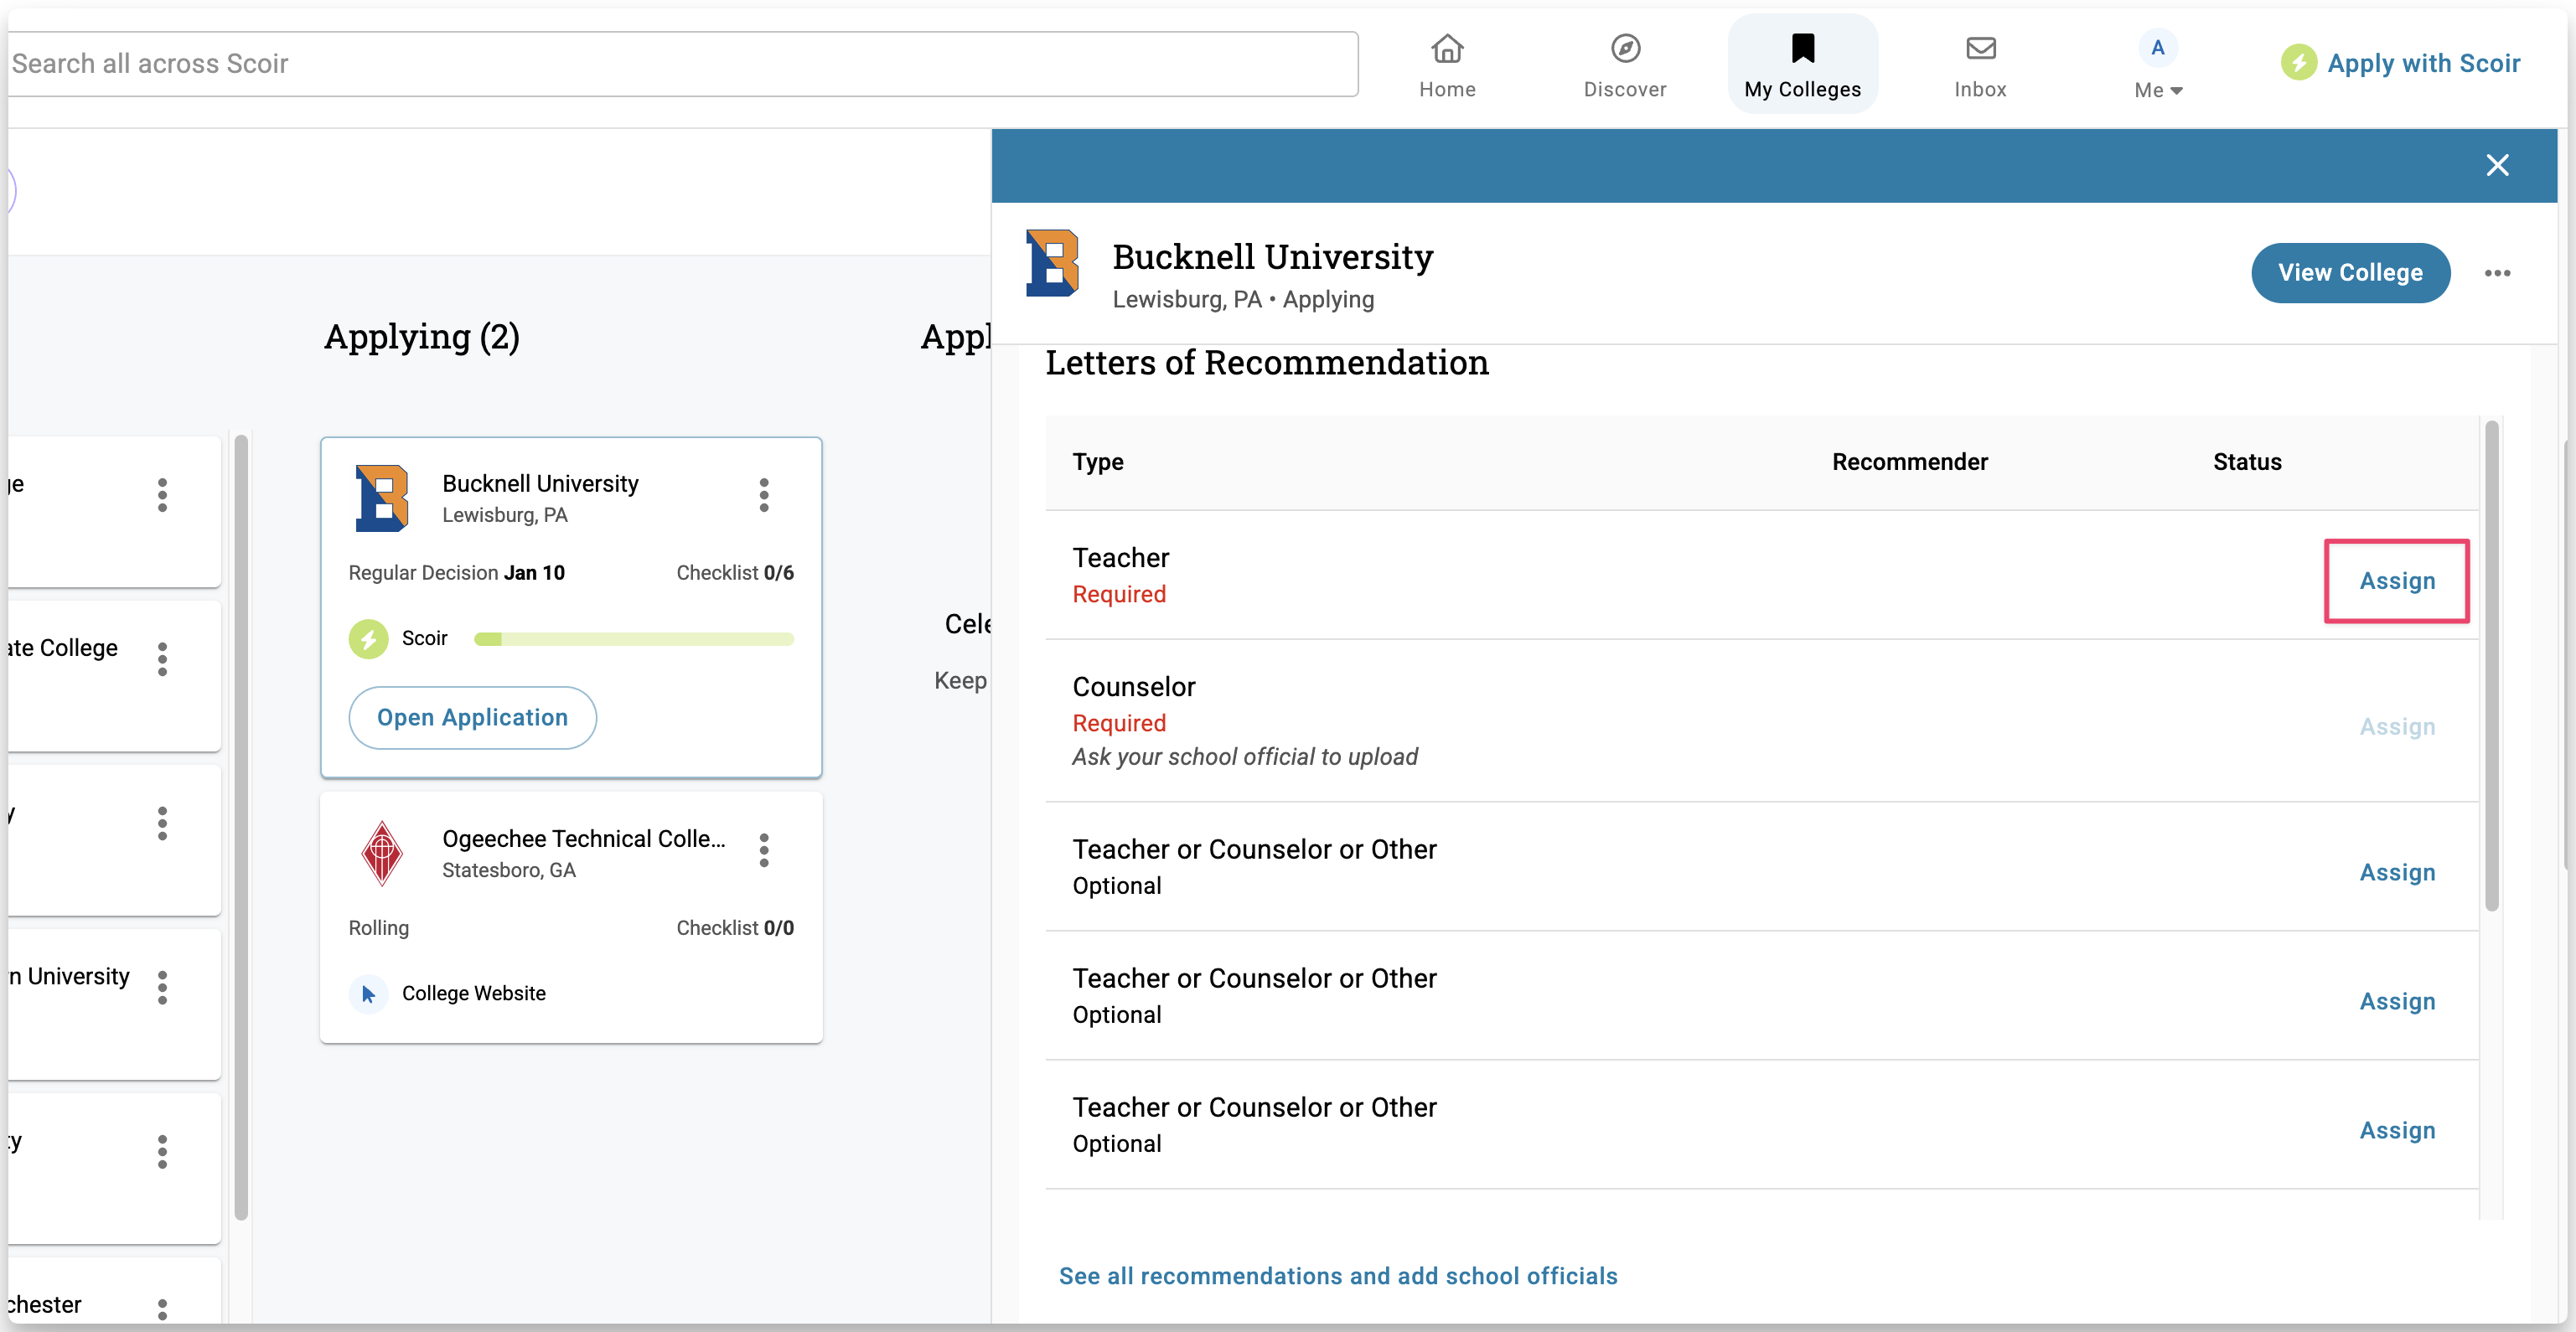The image size is (2576, 1332).
Task: Click panel header ellipsis next to View College
Action: click(2496, 273)
